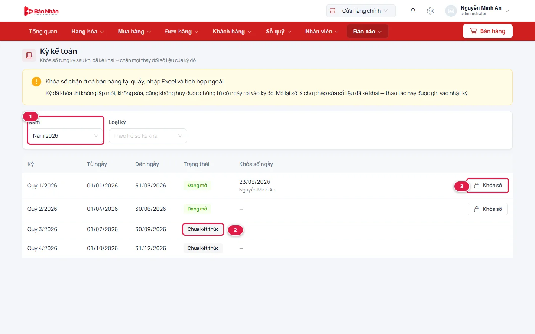Click the Kỳ kế toán page ledger icon
Screen dimensions: 535x334
[x=29, y=55]
